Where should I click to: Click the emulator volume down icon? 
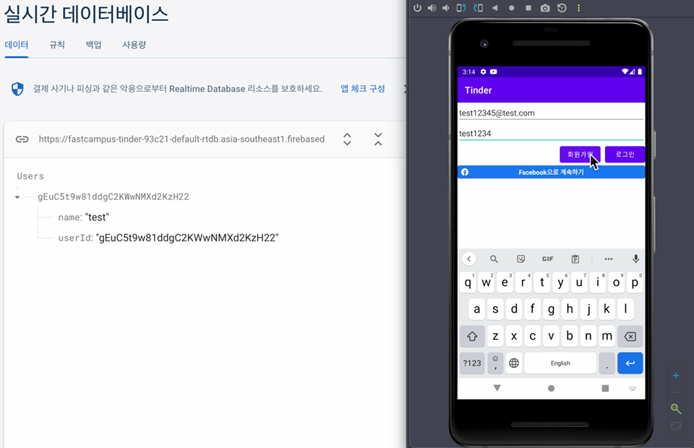pos(446,8)
